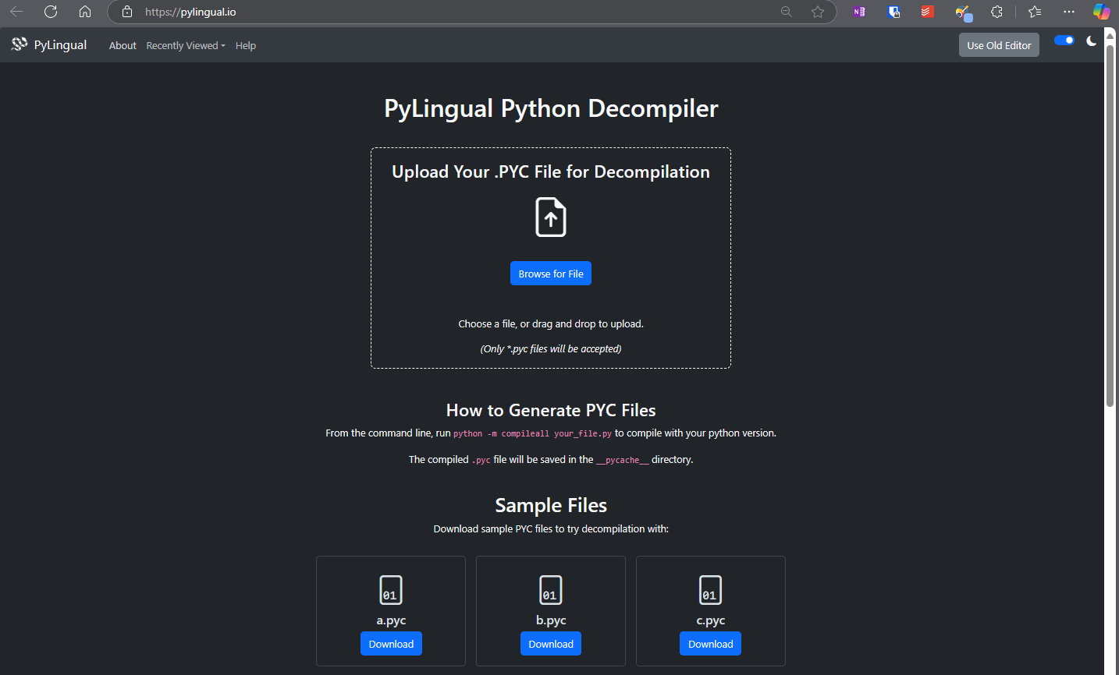Click 'PyLingual Python Decompiler' heading
This screenshot has width=1119, height=675.
coord(551,108)
